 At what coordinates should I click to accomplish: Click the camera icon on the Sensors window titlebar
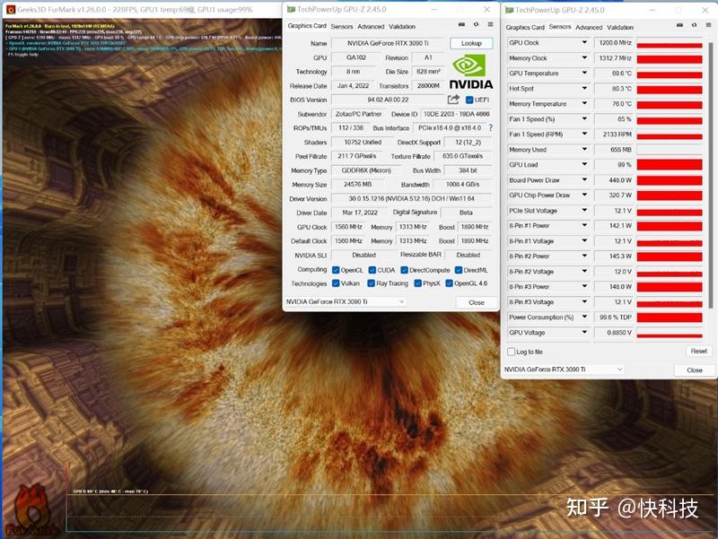(679, 26)
